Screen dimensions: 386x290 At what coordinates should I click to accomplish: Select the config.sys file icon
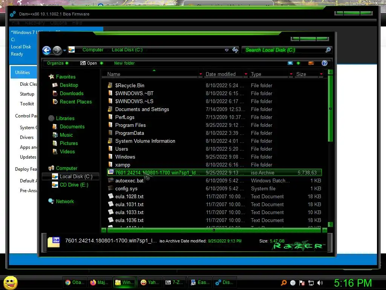(x=111, y=188)
